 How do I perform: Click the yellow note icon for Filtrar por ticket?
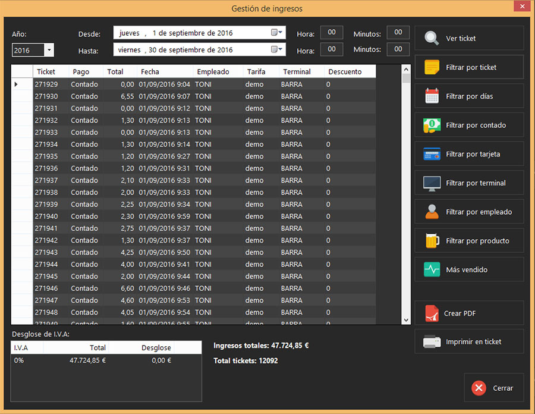432,67
